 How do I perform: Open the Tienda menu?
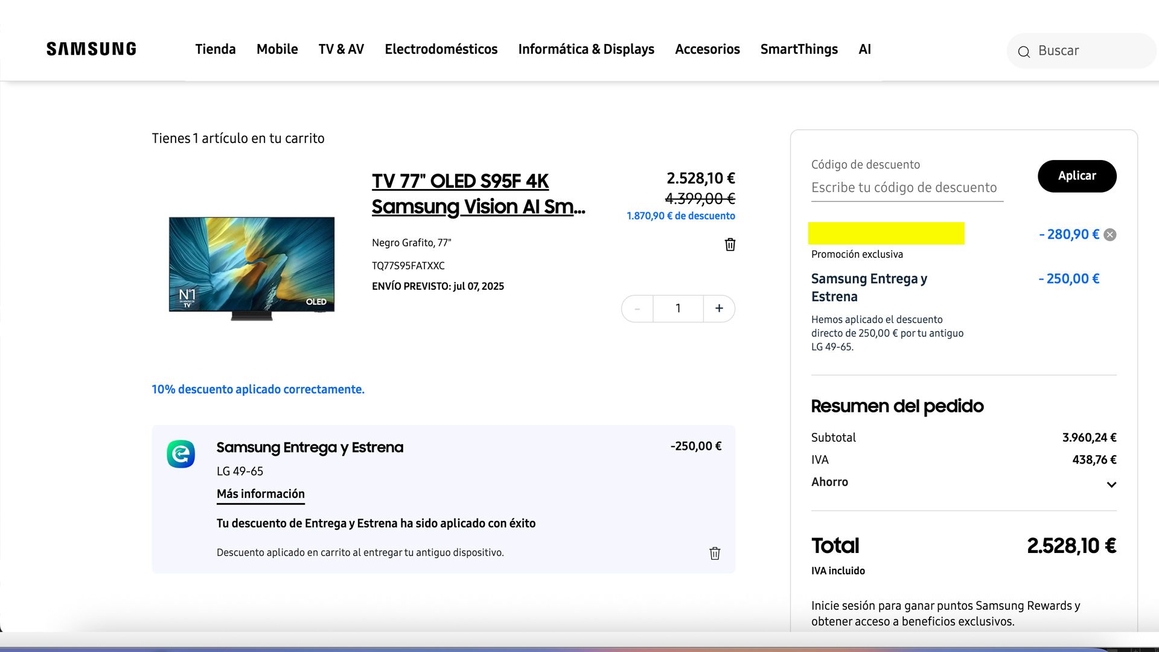(x=216, y=49)
